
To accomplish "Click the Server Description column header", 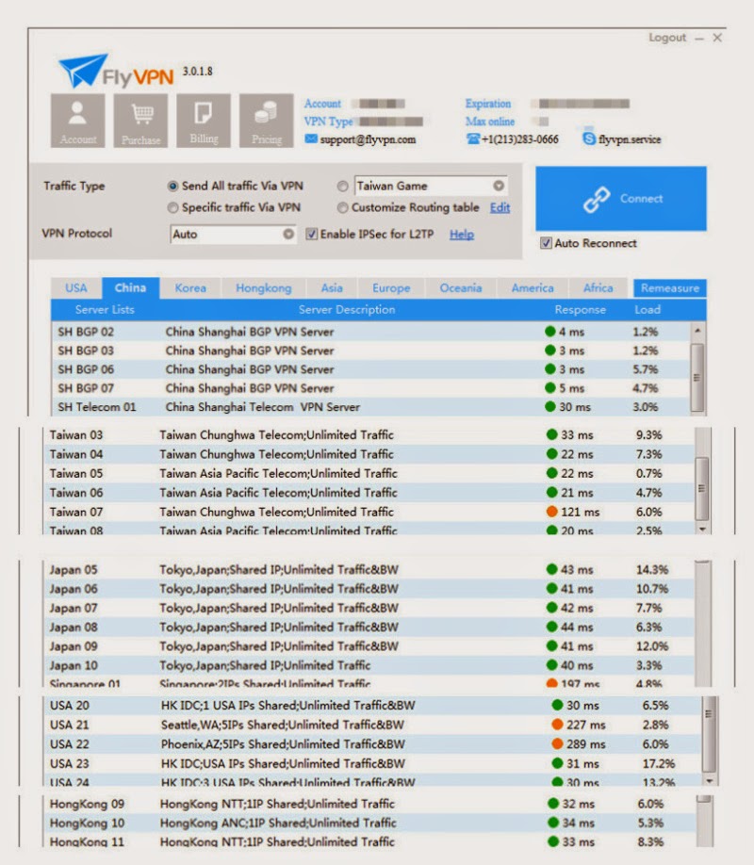I will click(x=347, y=309).
